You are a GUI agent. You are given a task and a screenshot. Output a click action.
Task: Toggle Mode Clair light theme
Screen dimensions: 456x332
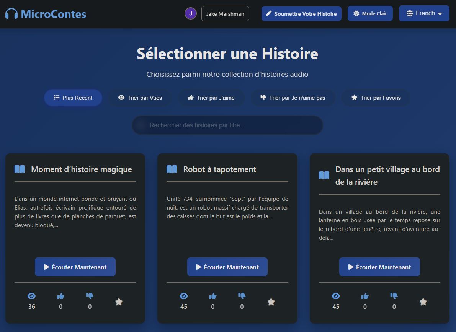(370, 13)
